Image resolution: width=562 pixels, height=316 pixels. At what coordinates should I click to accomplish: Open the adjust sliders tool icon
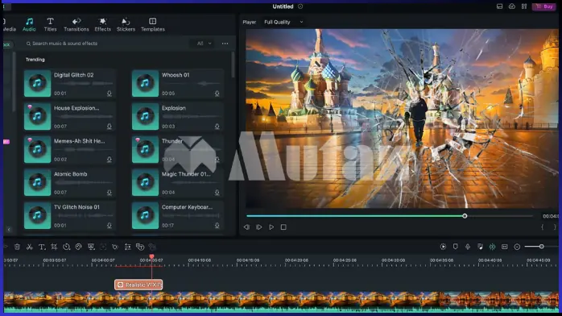(x=127, y=247)
